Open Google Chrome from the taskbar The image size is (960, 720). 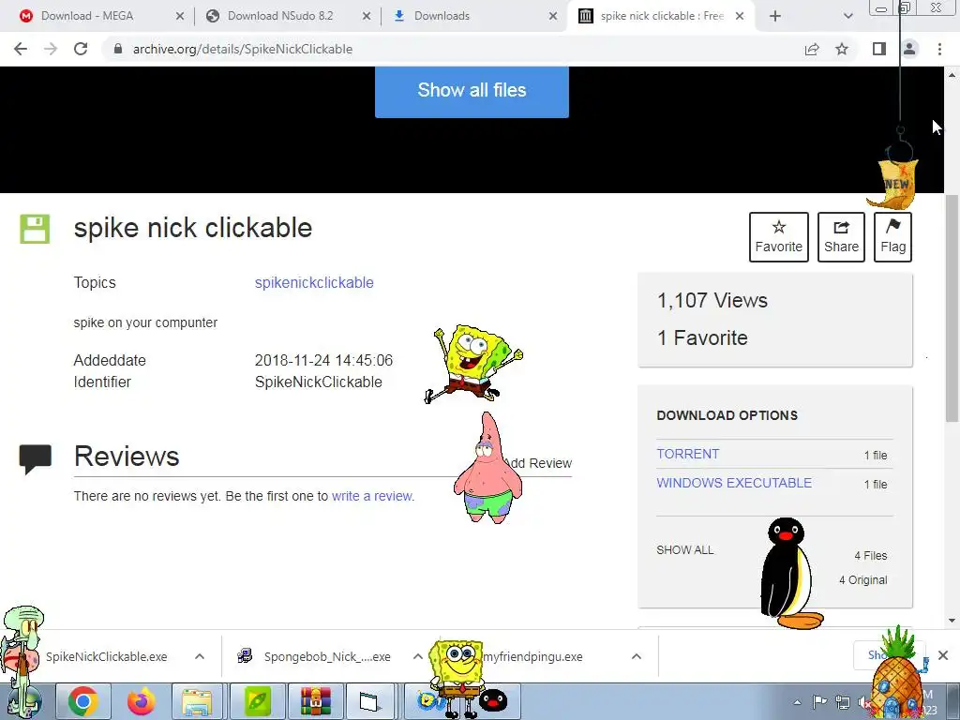(x=83, y=701)
